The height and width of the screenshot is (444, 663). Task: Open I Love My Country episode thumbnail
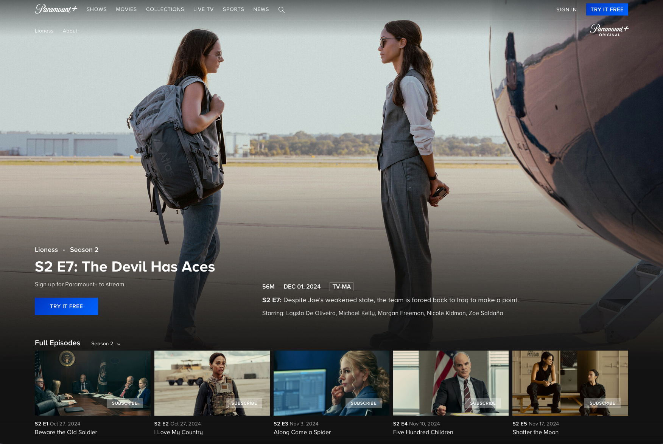[212, 383]
